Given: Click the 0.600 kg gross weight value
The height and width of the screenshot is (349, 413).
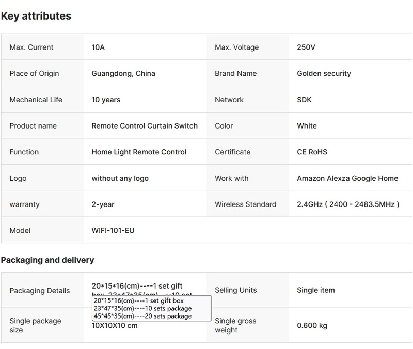Looking at the screenshot, I should pos(312,326).
